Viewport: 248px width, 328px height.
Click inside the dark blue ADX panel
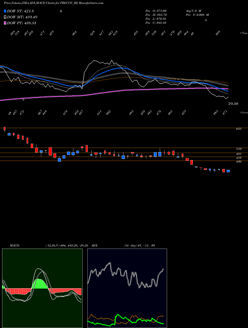127,288
